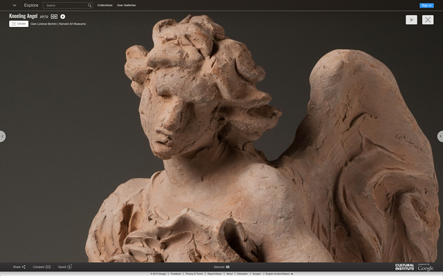Close the artwork viewer with X
Image resolution: width=443 pixels, height=276 pixels.
click(x=428, y=20)
